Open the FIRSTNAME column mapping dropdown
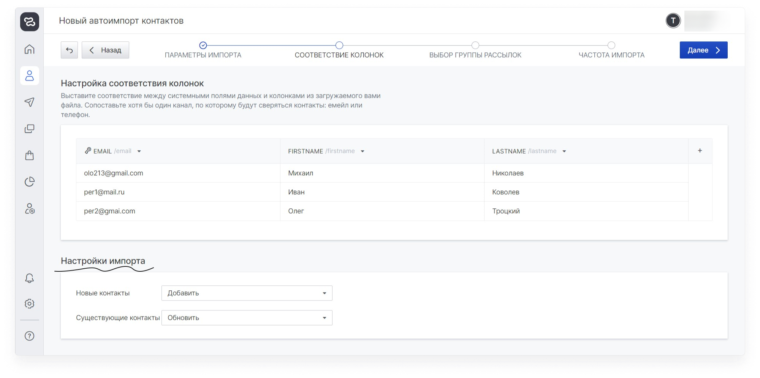This screenshot has width=760, height=378. (363, 151)
